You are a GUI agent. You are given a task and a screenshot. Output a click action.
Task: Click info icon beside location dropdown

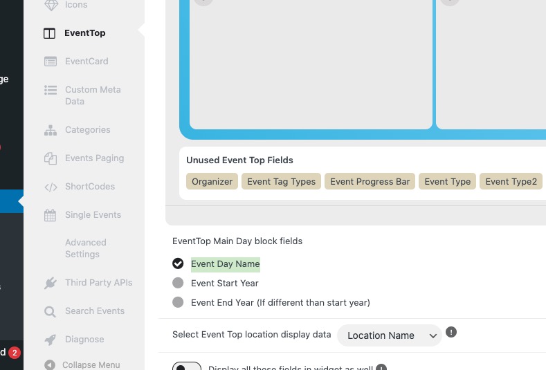tap(451, 332)
